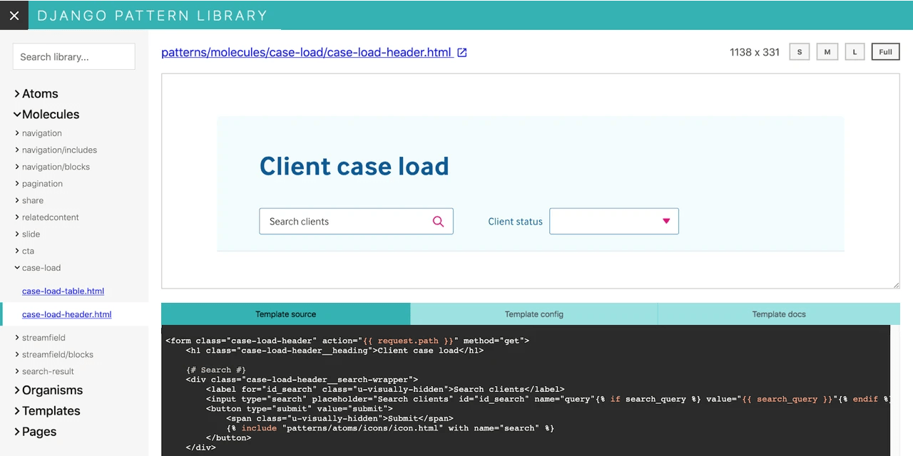913x456 pixels.
Task: Select the Template source tab
Action: tap(285, 314)
